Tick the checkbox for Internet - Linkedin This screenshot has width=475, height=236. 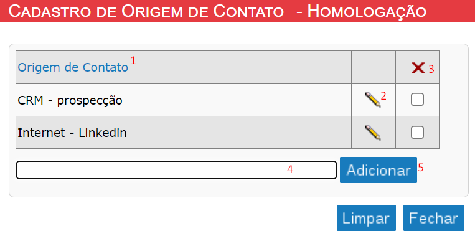[417, 133]
